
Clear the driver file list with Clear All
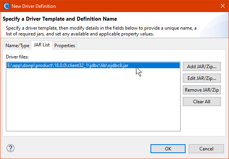[x=202, y=101]
